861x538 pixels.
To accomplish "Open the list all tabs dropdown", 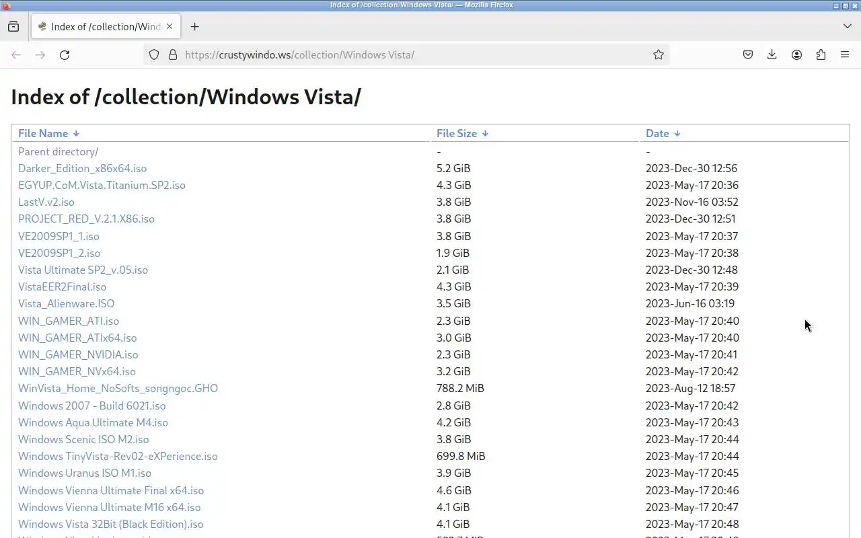I will (847, 27).
